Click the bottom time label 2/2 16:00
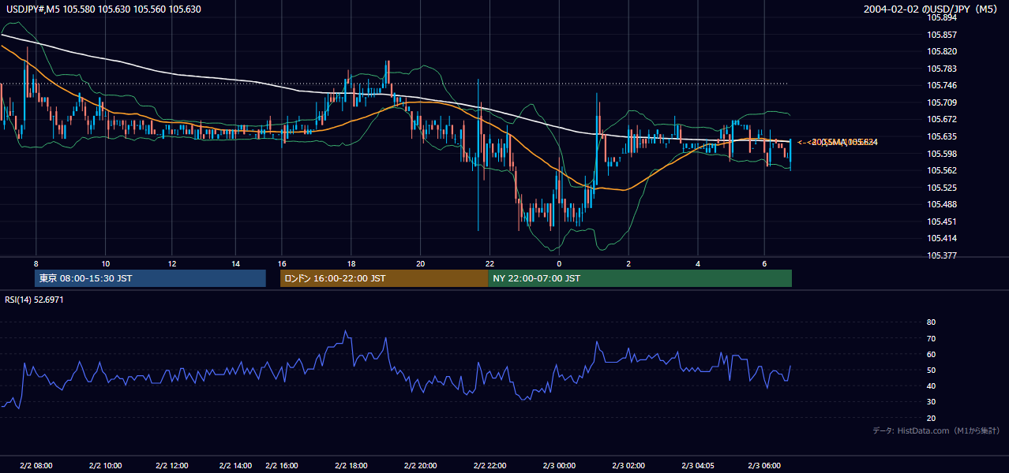1009x473 pixels. coord(282,466)
